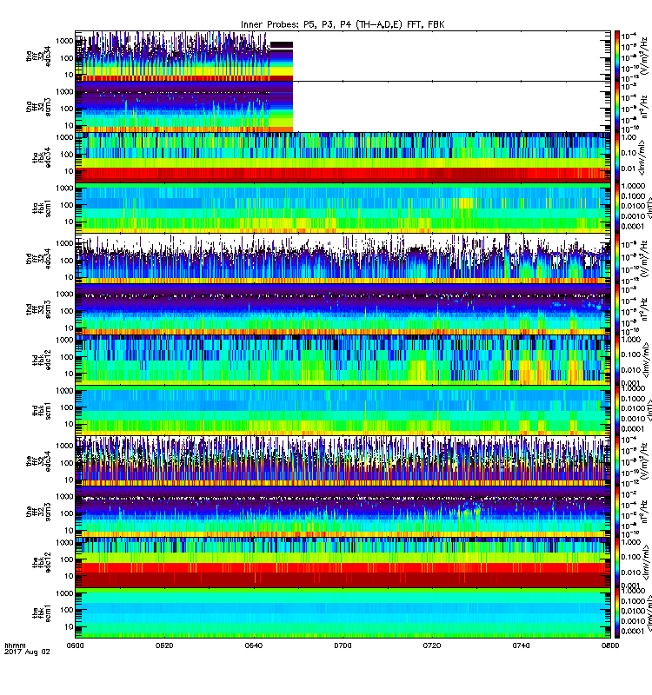Click the 0600 time axis label

coord(75,645)
